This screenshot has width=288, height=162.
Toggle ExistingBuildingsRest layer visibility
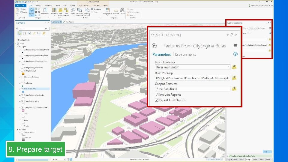tap(22, 101)
